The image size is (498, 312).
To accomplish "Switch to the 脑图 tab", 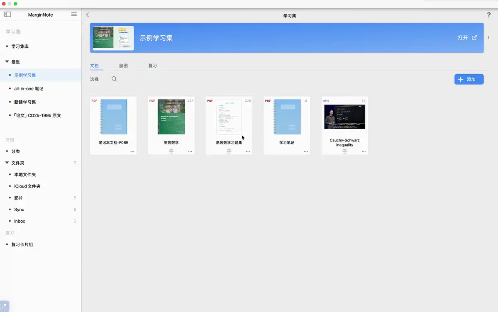I will [123, 66].
